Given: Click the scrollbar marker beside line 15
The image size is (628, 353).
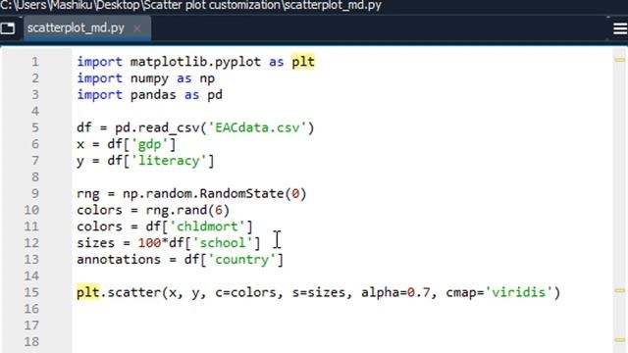Looking at the screenshot, I should [619, 290].
